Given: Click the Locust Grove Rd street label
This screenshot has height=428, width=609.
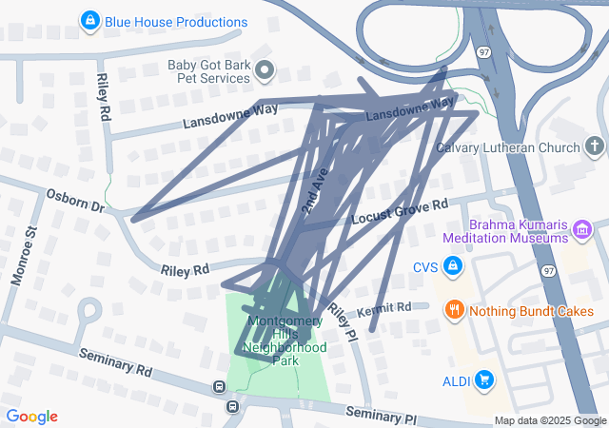Looking at the screenshot, I should [400, 211].
